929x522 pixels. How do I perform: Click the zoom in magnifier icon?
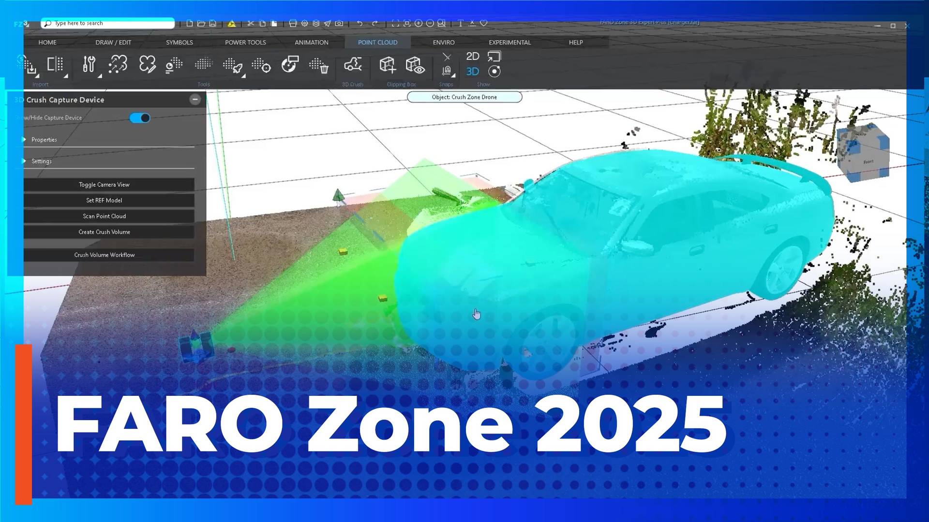pyautogui.click(x=419, y=23)
